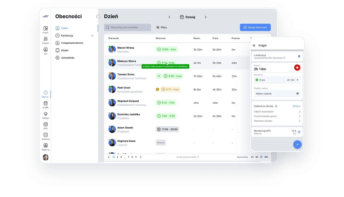Image resolution: width=344 pixels, height=197 pixels.
Task: Click the Wyszukaj pracowników search field
Action: pyautogui.click(x=127, y=27)
